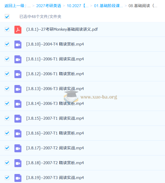Screen dimensions: 165x183
Task: Click video icon for 3.8.19 2007-T3 阅读实战
Action: pos(18,178)
